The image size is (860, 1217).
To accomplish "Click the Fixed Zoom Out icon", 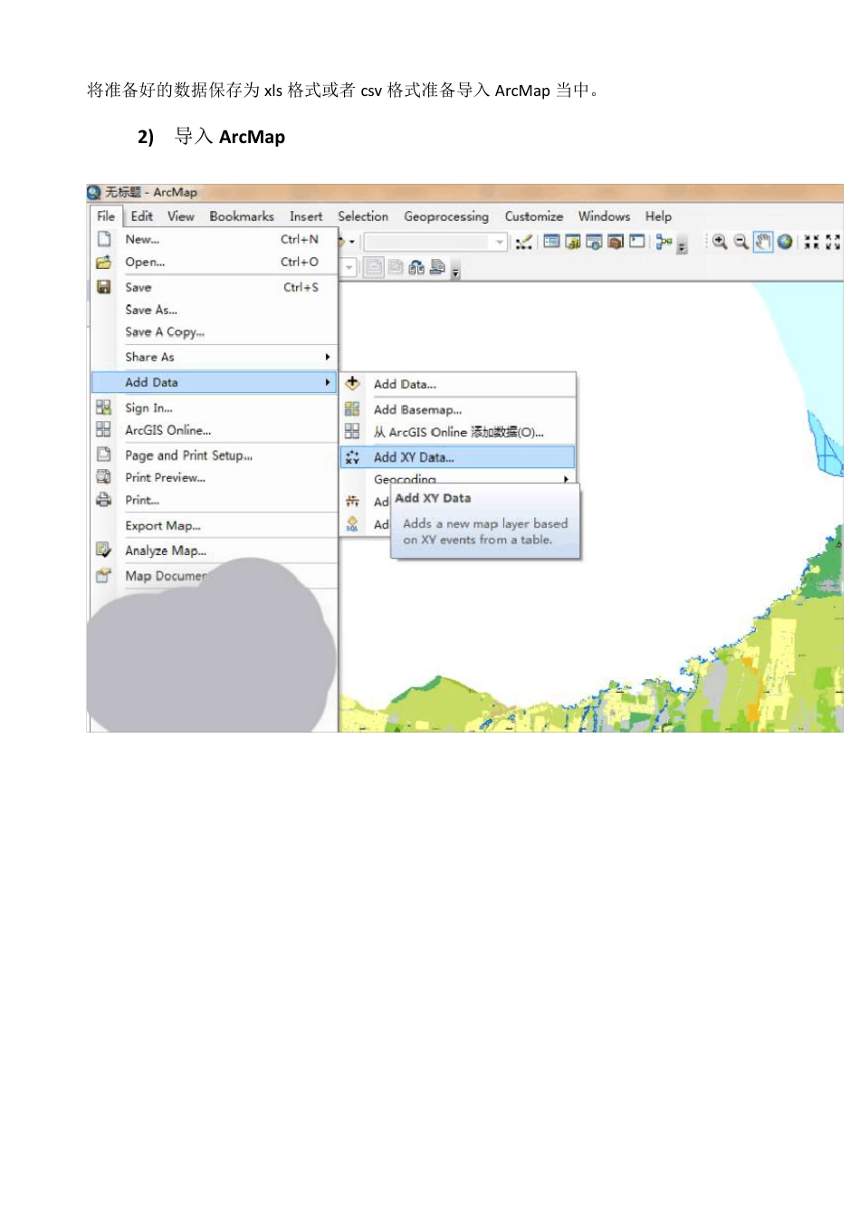I will [833, 242].
